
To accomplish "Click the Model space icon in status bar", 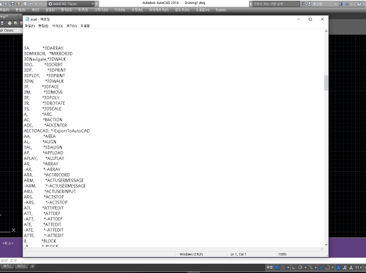I will pos(270,268).
